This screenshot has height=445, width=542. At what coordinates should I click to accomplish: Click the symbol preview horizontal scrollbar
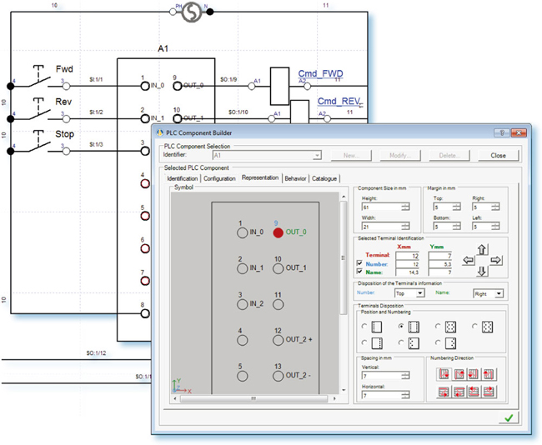(253, 398)
